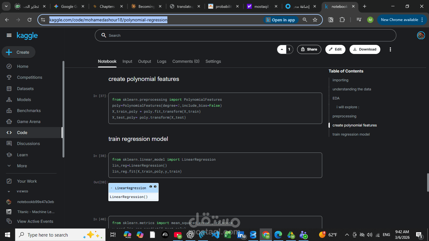Click the Notion extension icon
This screenshot has width=429, height=241.
[x=331, y=20]
